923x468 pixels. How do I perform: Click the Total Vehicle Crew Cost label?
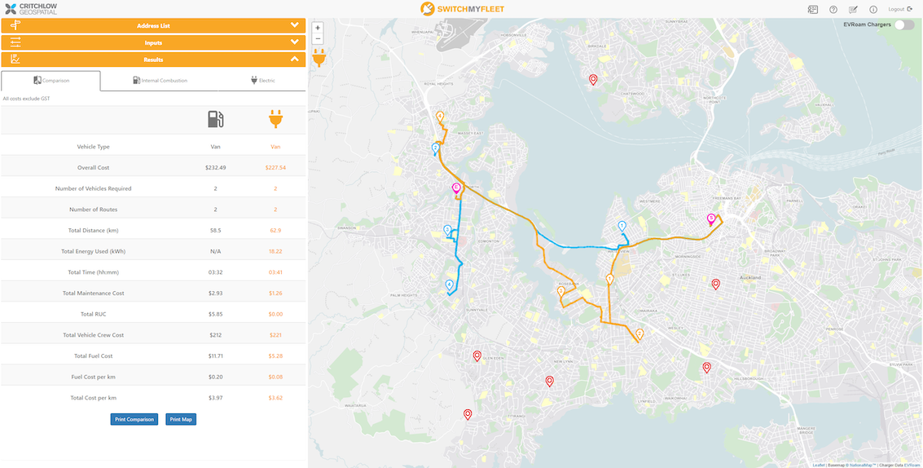(93, 335)
